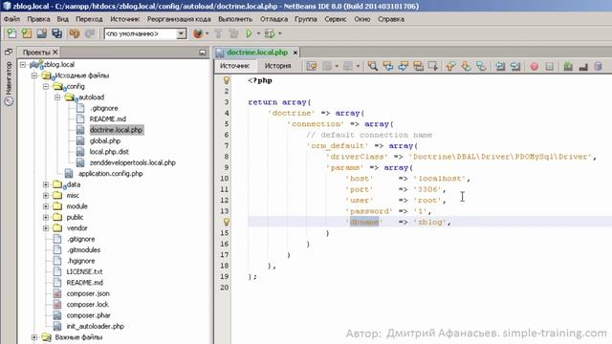Click the green chart editor toolbar icon

[x=568, y=66]
